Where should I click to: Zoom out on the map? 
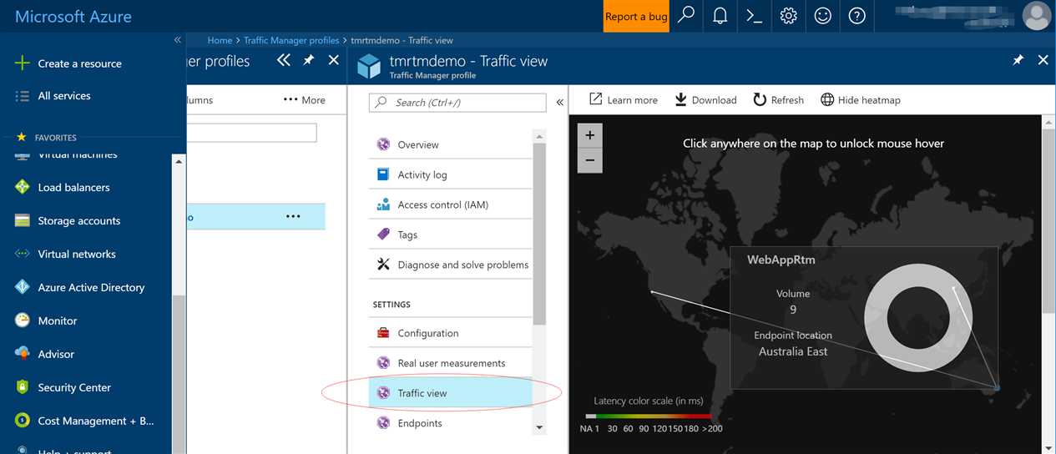589,160
